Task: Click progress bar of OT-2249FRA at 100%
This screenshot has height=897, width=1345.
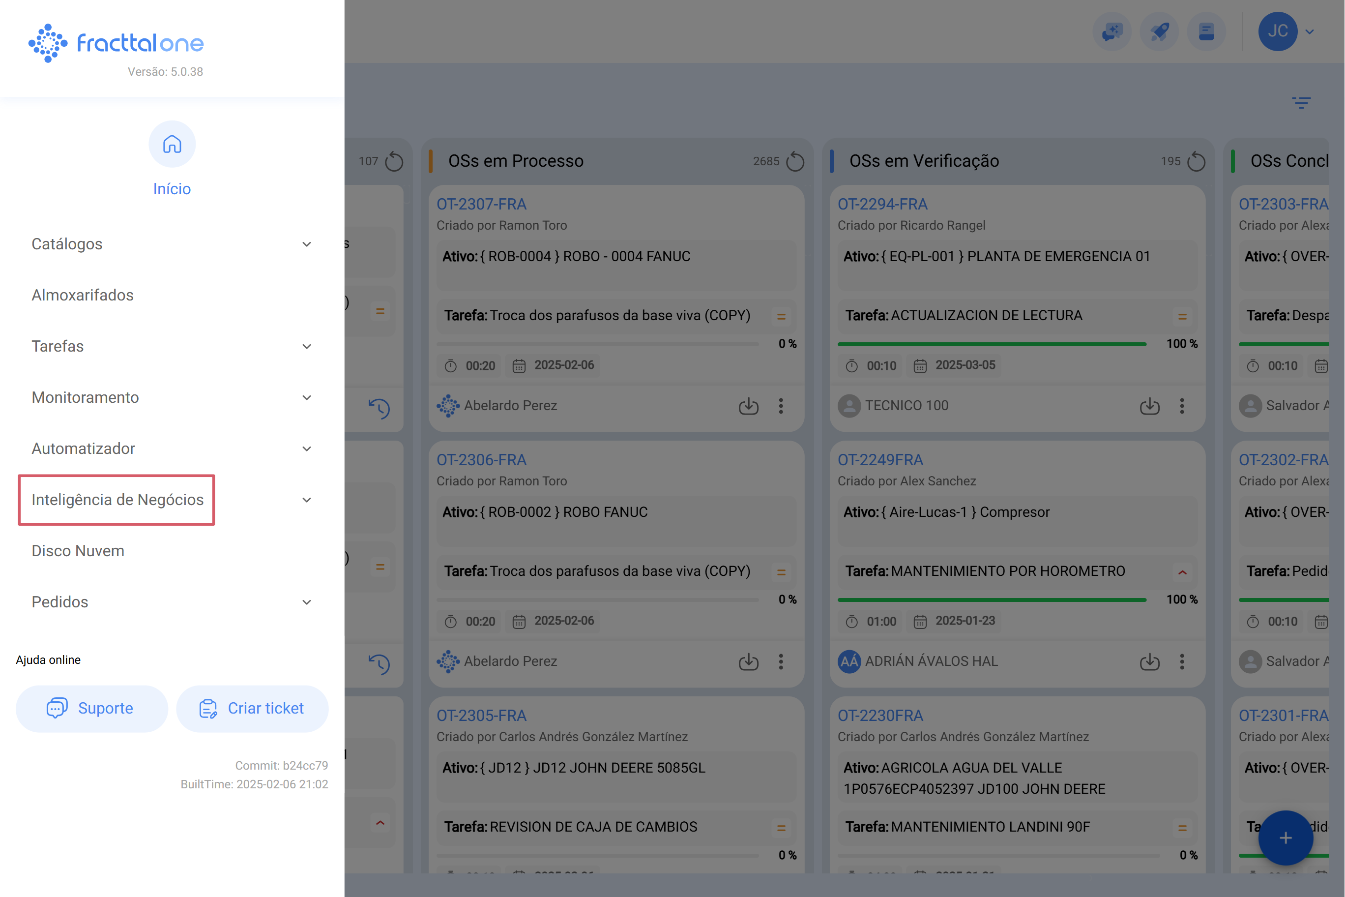Action: (x=992, y=599)
